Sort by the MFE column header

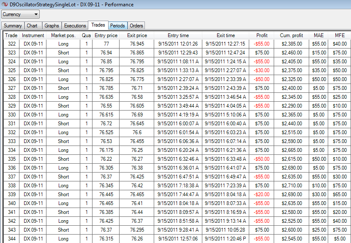[340, 35]
